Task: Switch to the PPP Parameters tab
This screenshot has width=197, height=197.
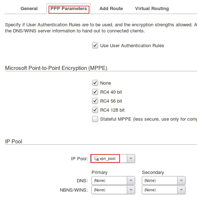Action: point(68,9)
